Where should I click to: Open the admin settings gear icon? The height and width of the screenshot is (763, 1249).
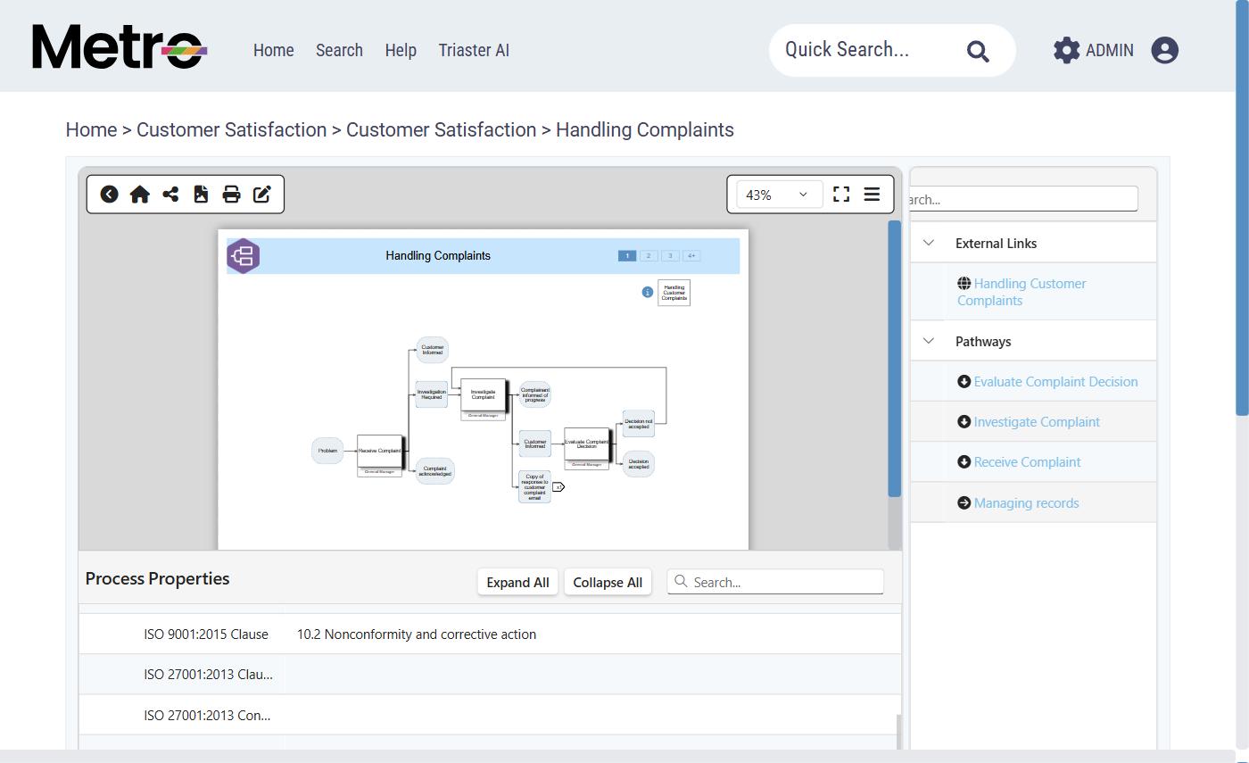(x=1066, y=50)
